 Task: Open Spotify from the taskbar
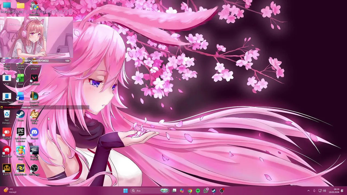[x=198, y=191]
